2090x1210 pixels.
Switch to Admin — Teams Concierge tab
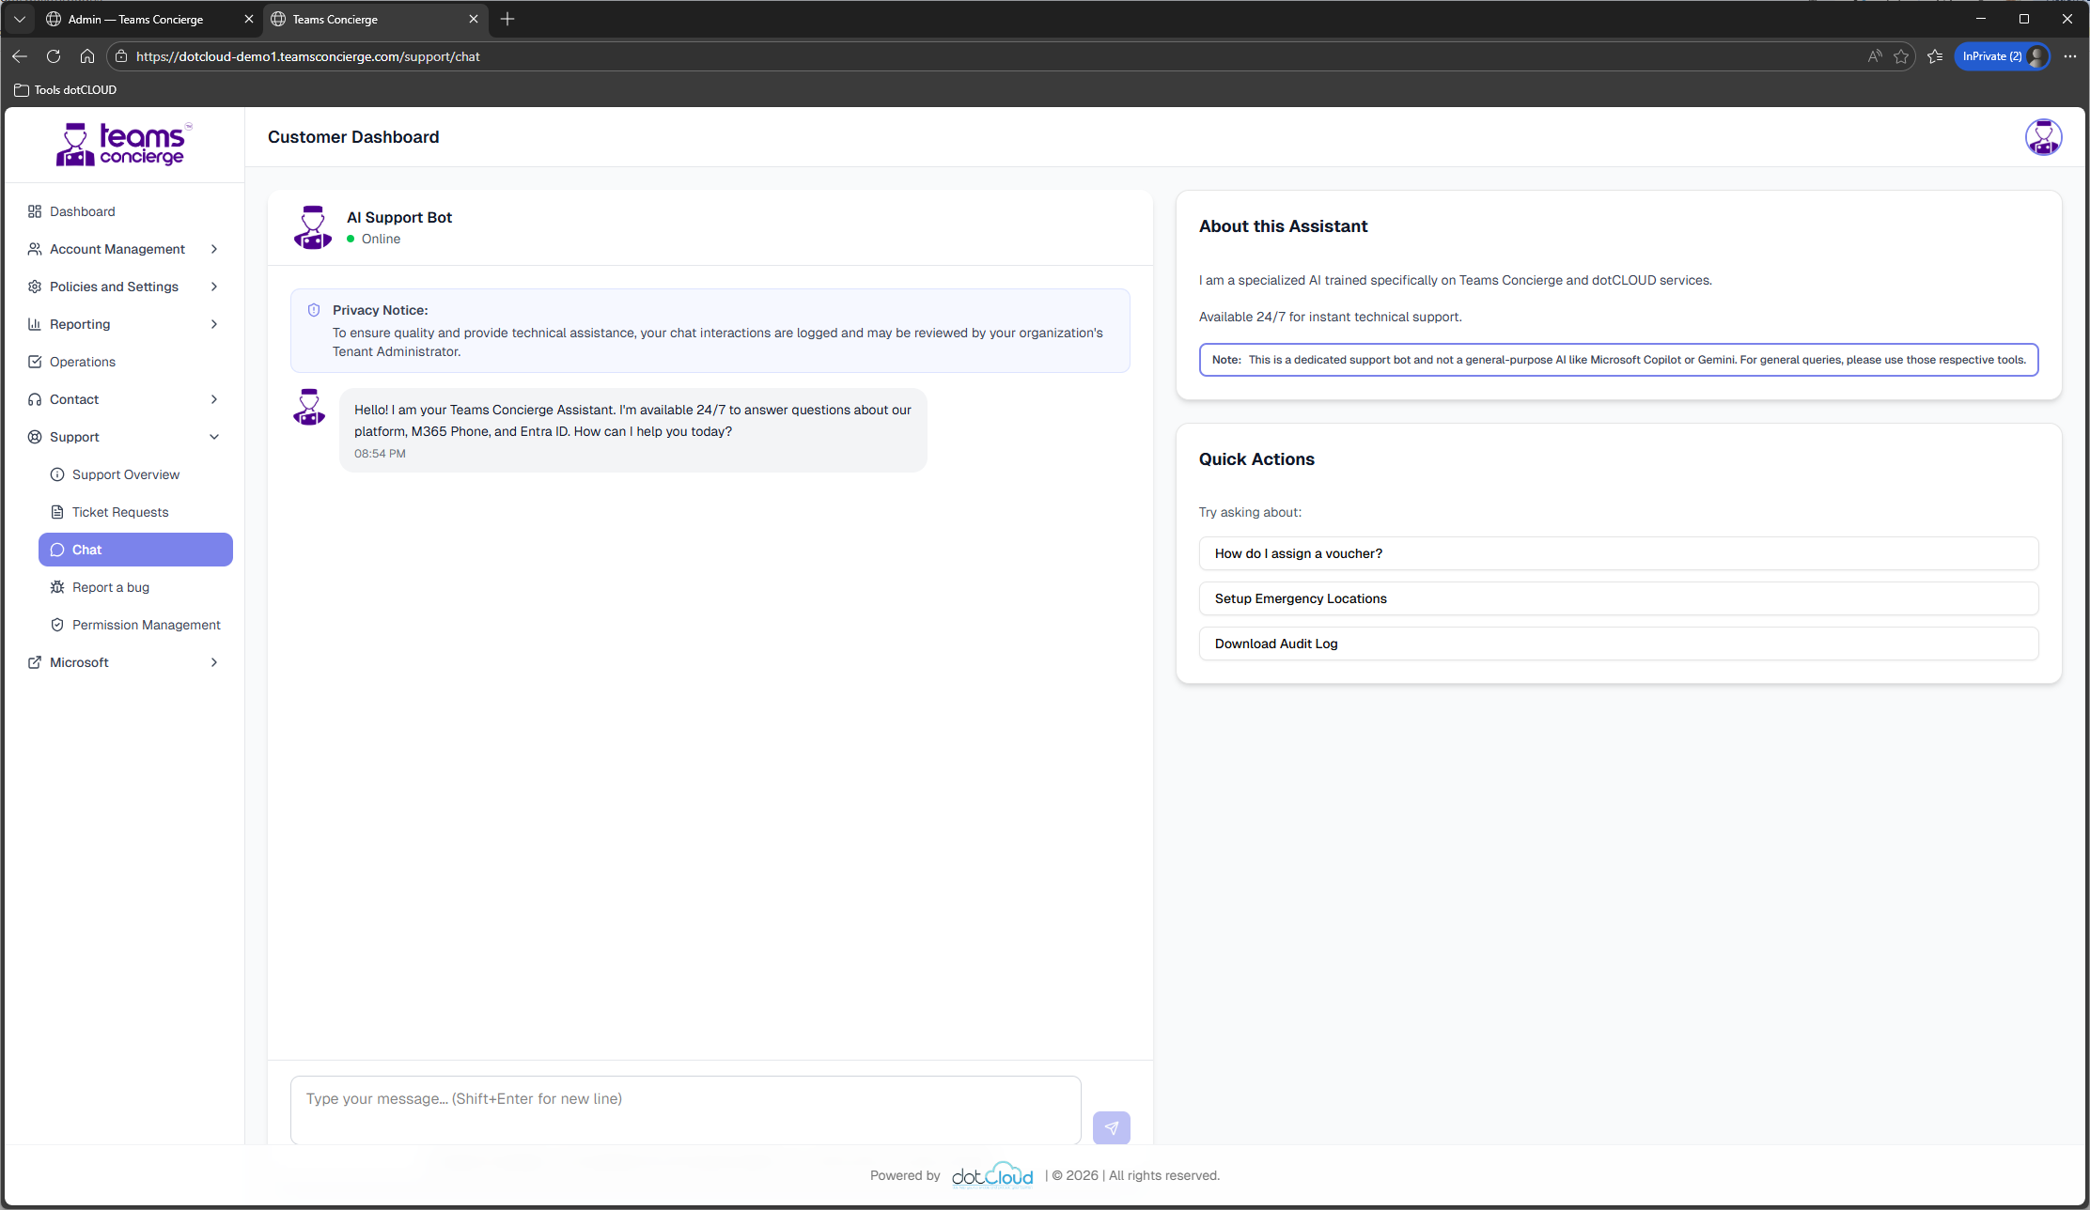[136, 19]
